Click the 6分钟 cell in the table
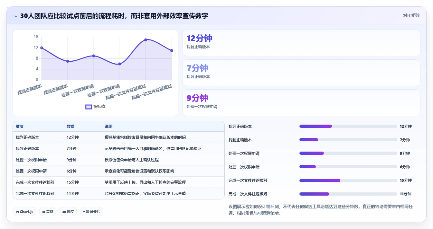433x229 pixels. 71,171
